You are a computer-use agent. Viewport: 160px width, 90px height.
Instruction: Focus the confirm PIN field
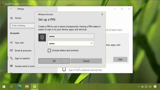[x=71, y=43]
